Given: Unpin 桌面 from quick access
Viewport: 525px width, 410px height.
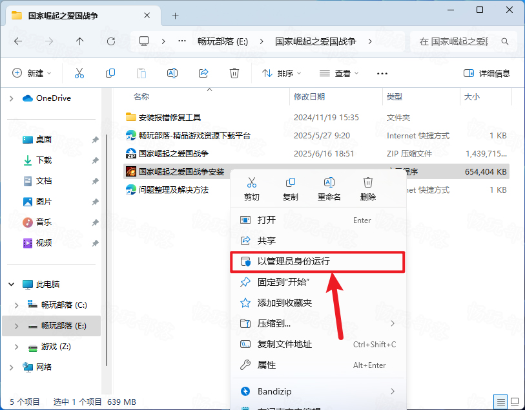Looking at the screenshot, I should pyautogui.click(x=96, y=140).
